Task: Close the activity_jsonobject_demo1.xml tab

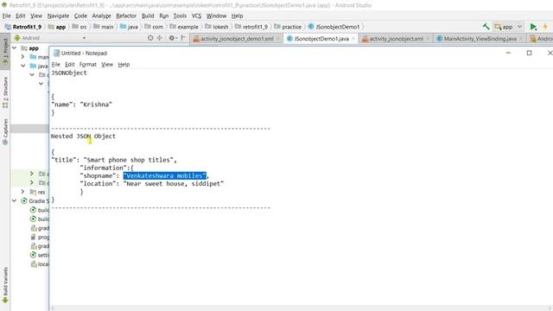Action: coord(278,39)
